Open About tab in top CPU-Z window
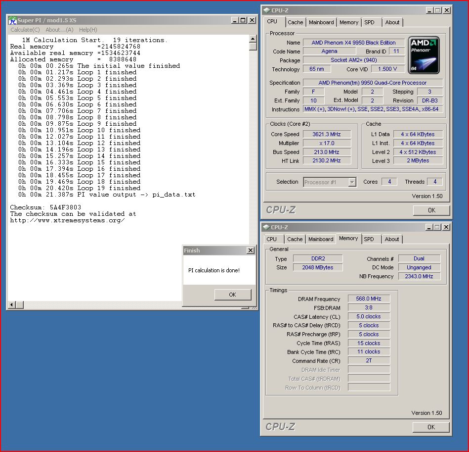This screenshot has width=469, height=452. (392, 22)
